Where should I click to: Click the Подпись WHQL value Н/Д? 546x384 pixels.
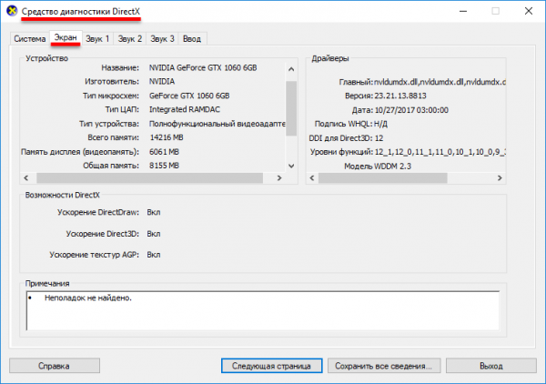(380, 124)
